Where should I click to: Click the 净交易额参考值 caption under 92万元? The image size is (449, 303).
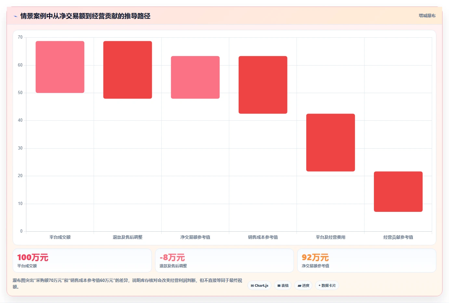pyautogui.click(x=315, y=266)
